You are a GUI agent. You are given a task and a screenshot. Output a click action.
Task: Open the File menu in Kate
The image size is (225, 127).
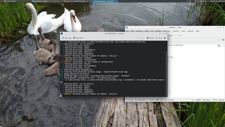point(127,31)
